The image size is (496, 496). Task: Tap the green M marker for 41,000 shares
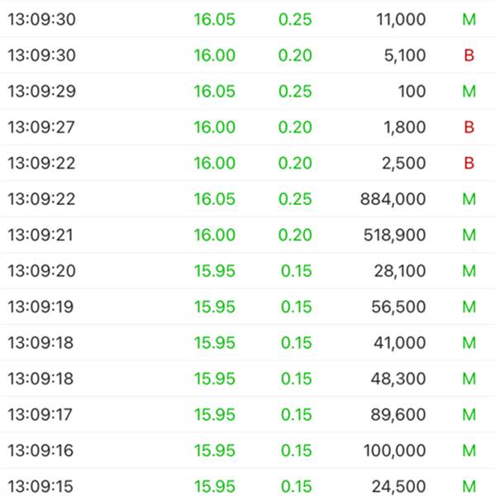click(x=469, y=343)
